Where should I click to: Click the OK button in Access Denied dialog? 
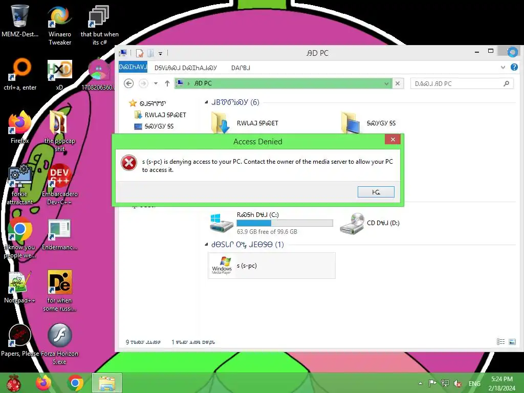click(x=376, y=192)
